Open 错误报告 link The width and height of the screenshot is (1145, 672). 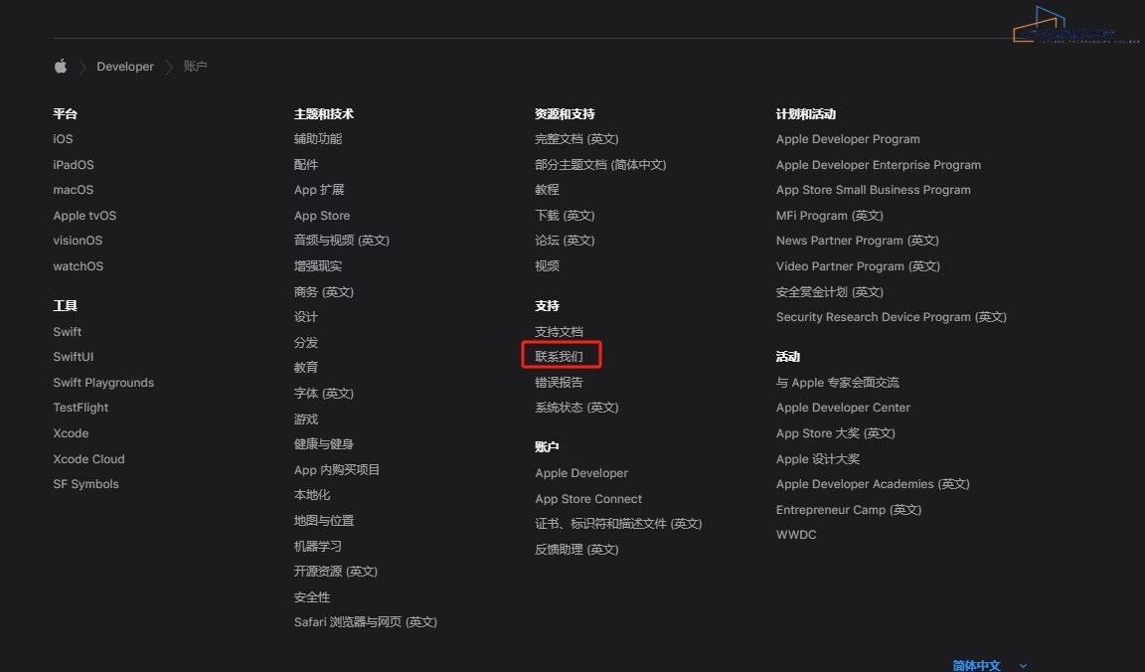[x=559, y=382]
